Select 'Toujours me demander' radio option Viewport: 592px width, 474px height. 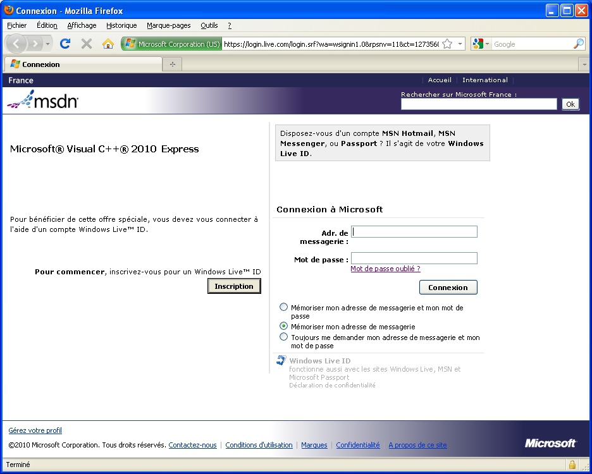coord(283,337)
